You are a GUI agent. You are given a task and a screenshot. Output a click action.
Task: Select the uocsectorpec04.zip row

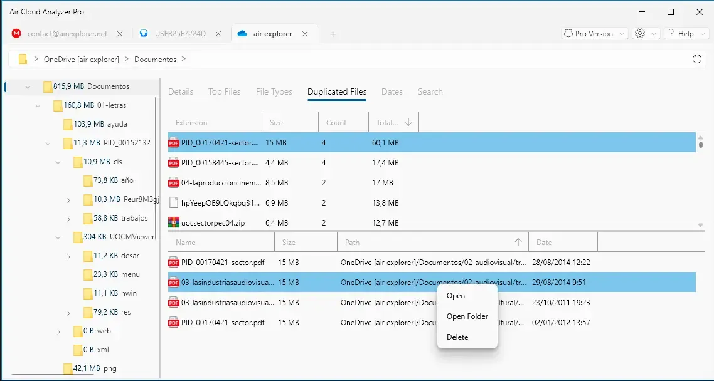pyautogui.click(x=432, y=223)
